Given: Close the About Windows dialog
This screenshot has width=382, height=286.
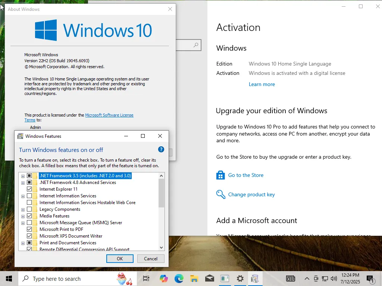Looking at the screenshot, I should tap(170, 9).
